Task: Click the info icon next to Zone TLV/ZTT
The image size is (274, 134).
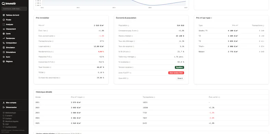Action: [130, 73]
